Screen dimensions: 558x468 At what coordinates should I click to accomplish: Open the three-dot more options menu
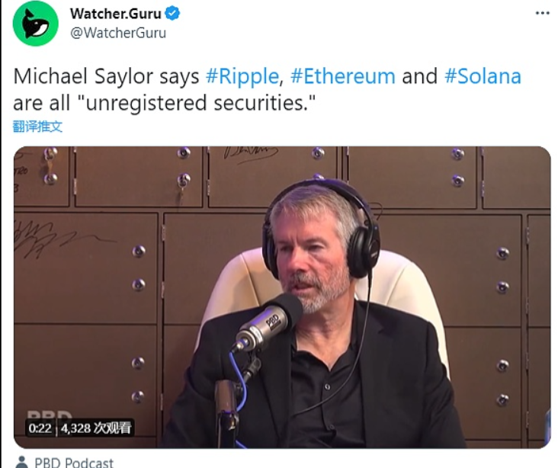pyautogui.click(x=542, y=13)
